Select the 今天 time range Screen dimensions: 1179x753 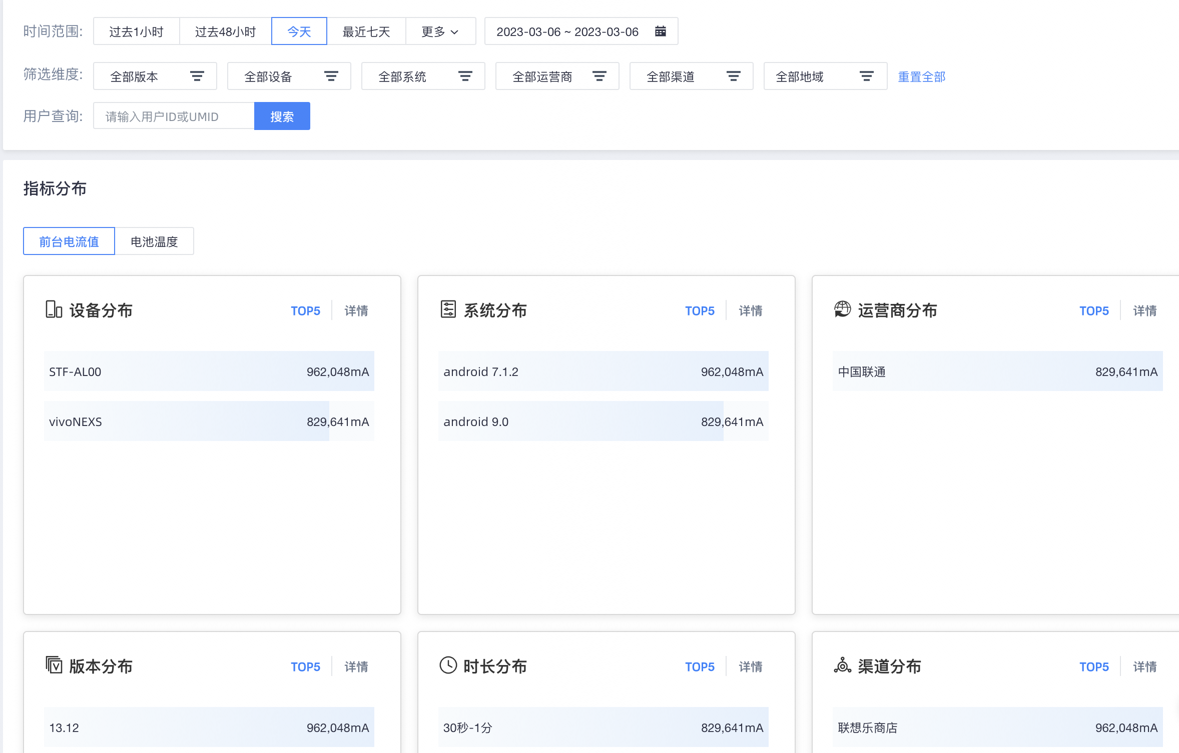coord(299,31)
